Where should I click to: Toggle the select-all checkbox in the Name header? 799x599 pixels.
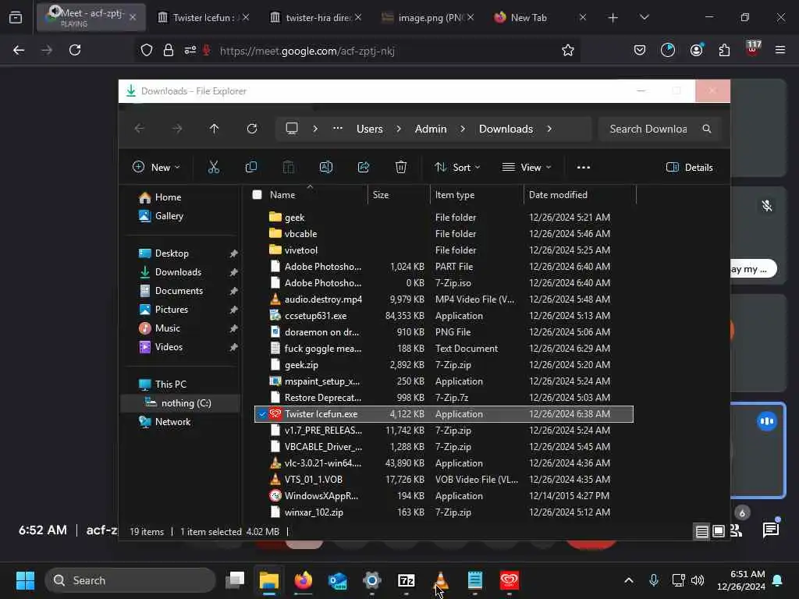coord(257,194)
